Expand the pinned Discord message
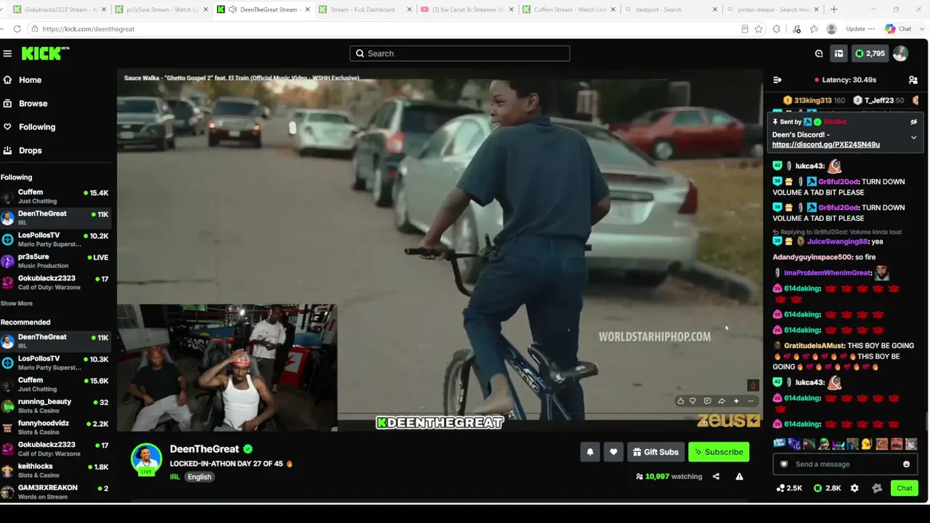This screenshot has width=930, height=523. tap(914, 137)
